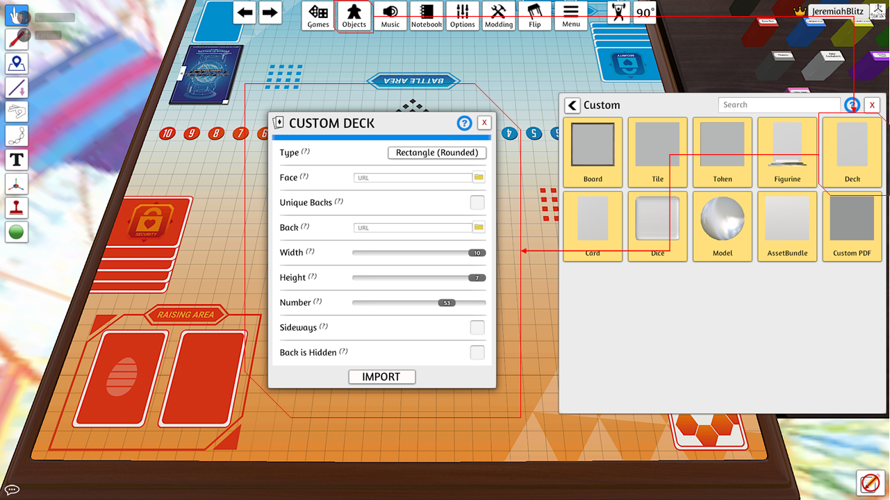Open the Notebook
890x500 pixels.
[x=426, y=15]
